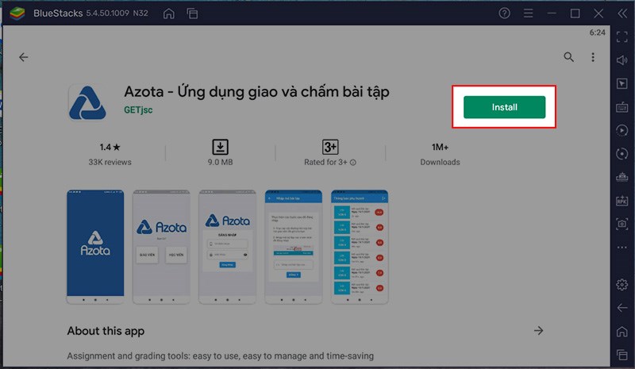Toggle fullscreen from sidebar
The width and height of the screenshot is (635, 369).
(622, 37)
